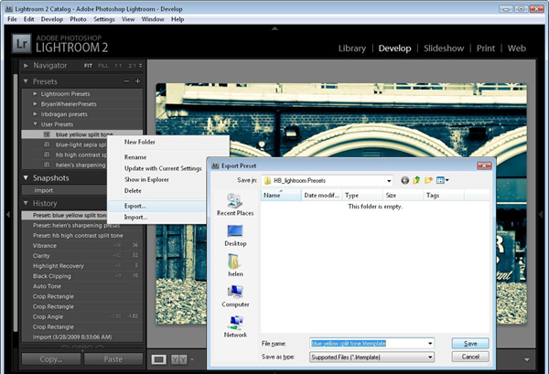Open the helen user folder icon

point(235,265)
